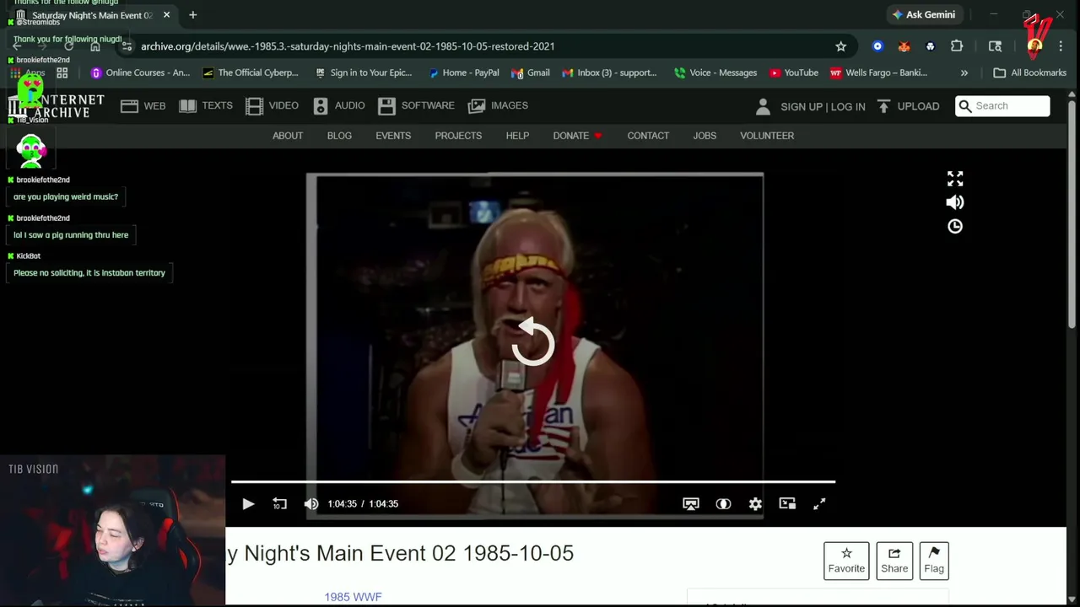Image resolution: width=1080 pixels, height=607 pixels.
Task: Click the UPLOAD button
Action: 908,106
